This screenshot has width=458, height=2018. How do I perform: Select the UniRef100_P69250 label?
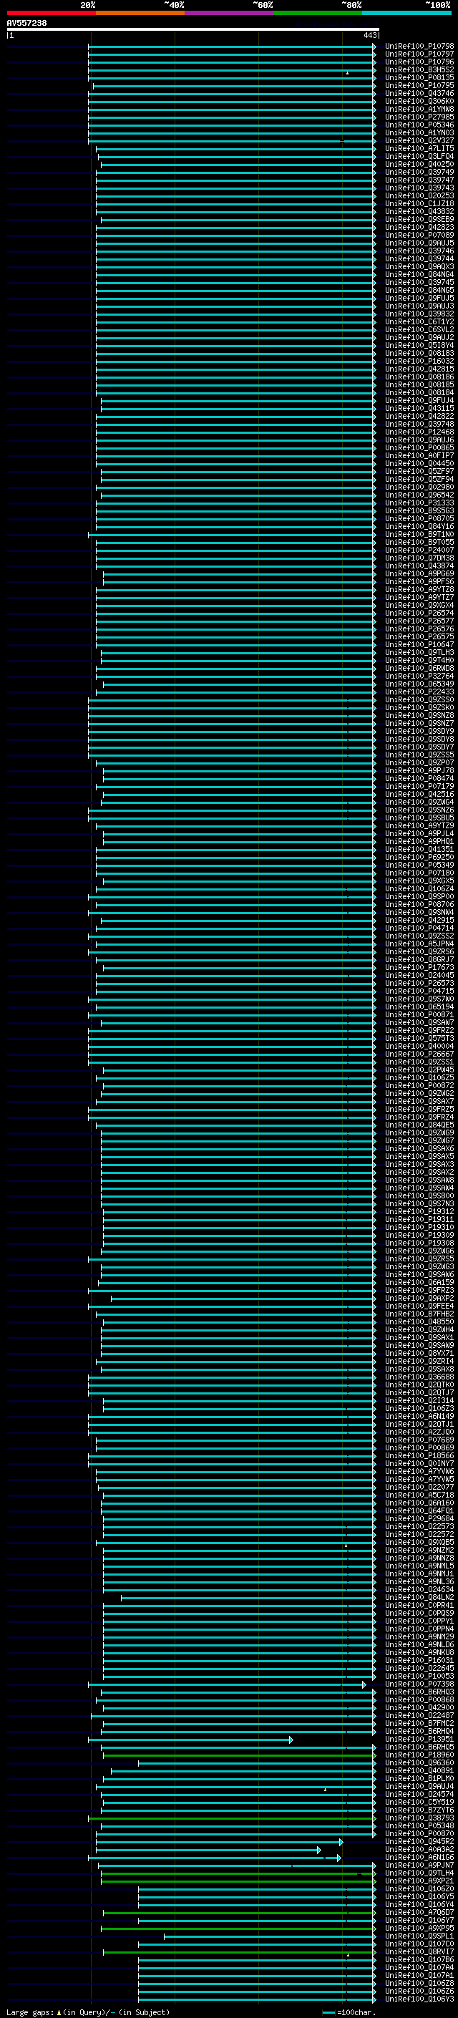pyautogui.click(x=419, y=857)
